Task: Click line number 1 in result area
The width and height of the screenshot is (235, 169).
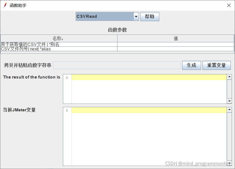Action: 67,77
